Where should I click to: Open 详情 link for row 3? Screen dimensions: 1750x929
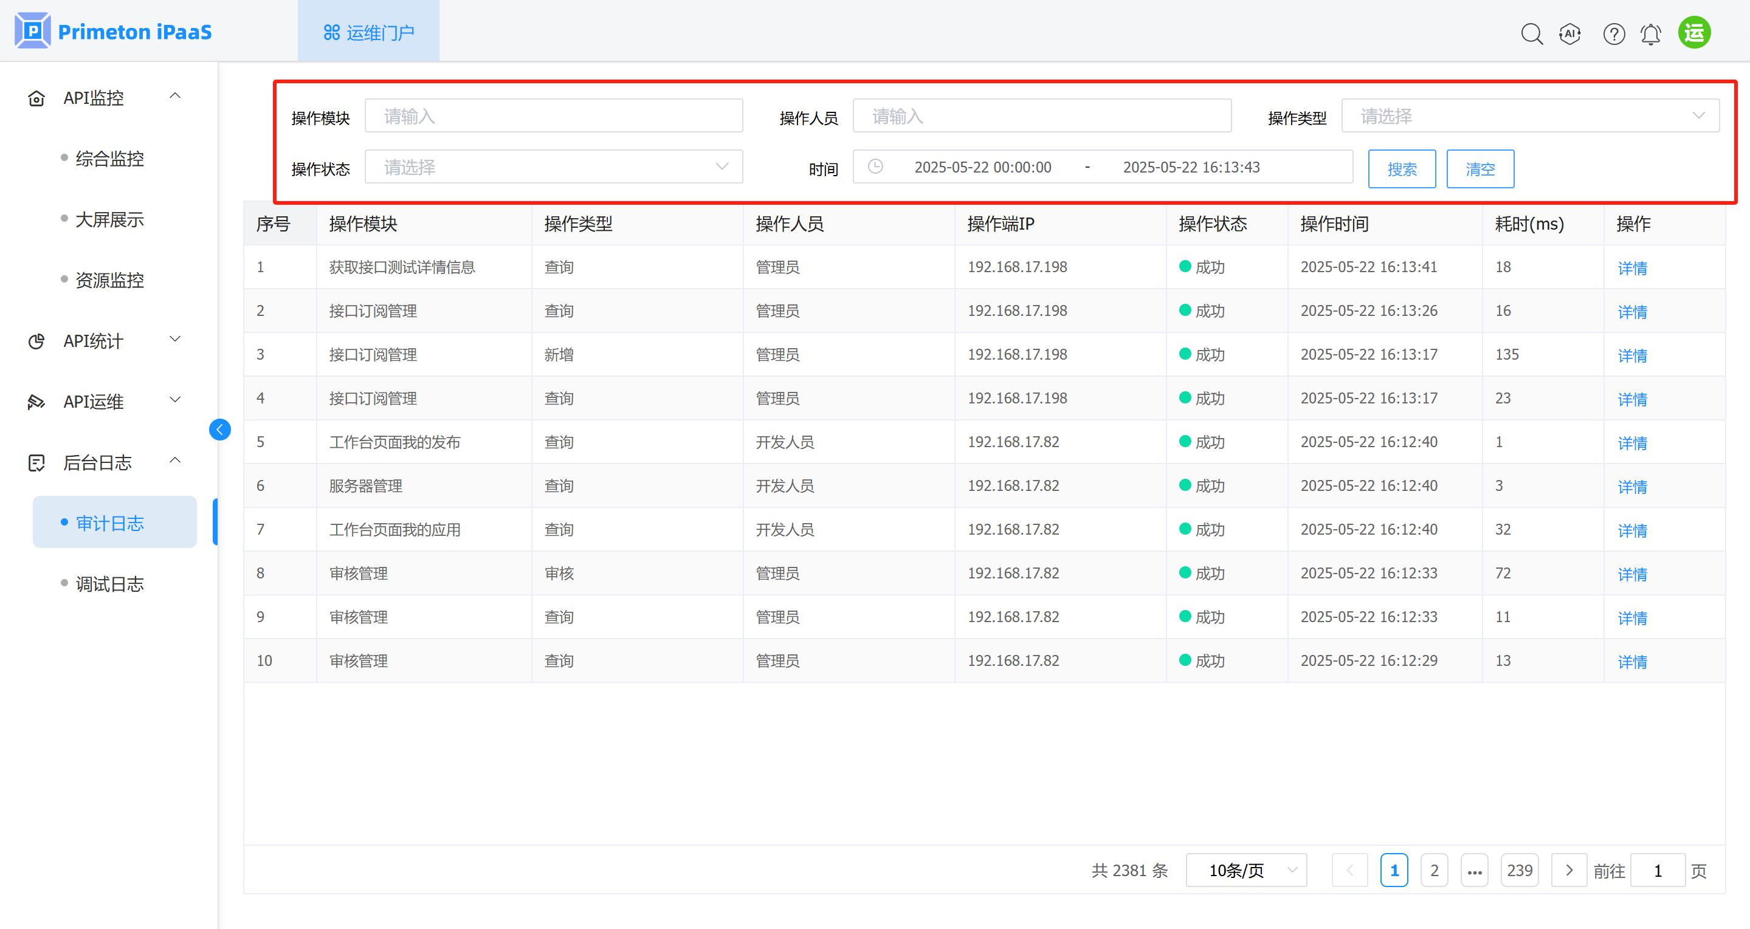[x=1632, y=355]
